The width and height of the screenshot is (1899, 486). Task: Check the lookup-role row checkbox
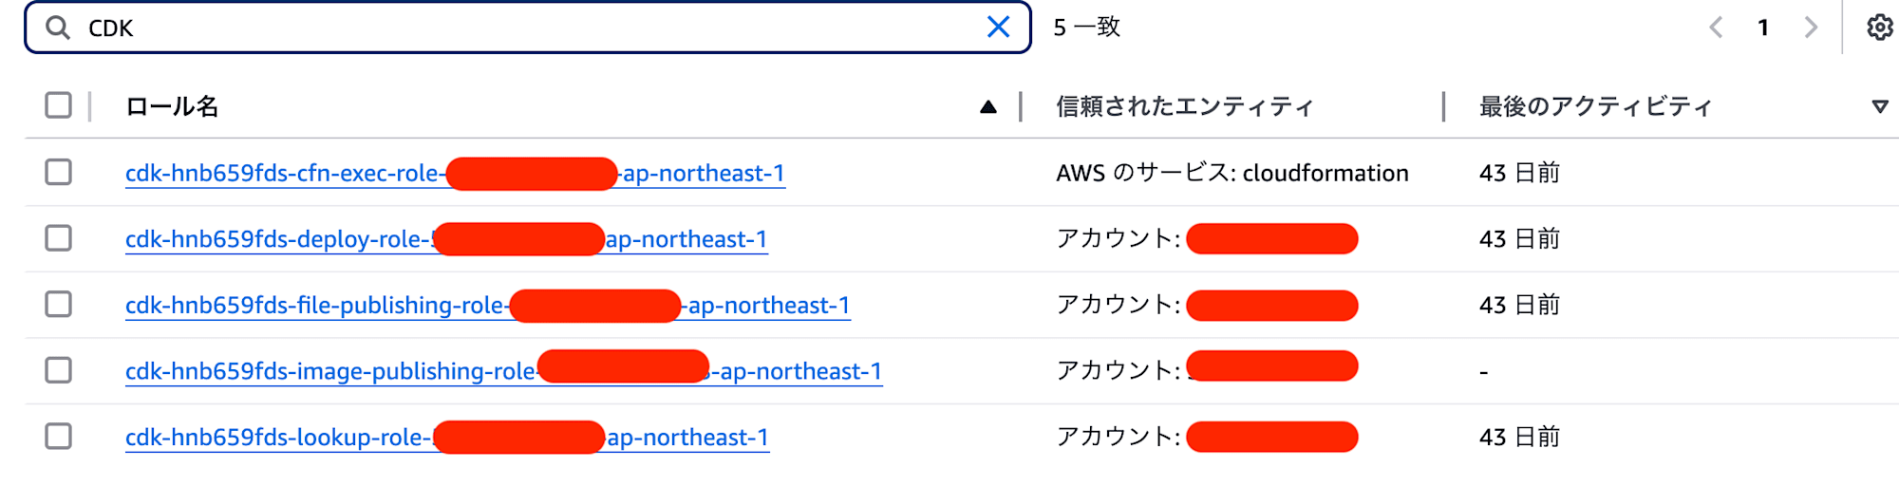pyautogui.click(x=59, y=437)
